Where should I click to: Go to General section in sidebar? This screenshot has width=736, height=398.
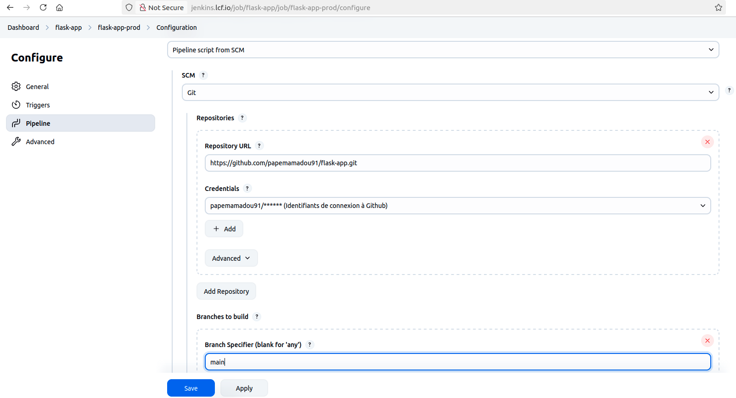(x=37, y=87)
